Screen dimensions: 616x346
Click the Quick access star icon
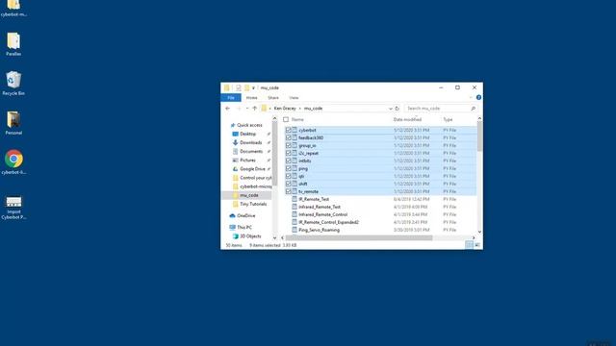point(233,125)
